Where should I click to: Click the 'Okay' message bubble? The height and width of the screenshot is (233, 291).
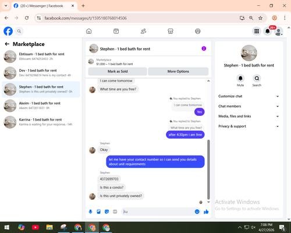[104, 150]
